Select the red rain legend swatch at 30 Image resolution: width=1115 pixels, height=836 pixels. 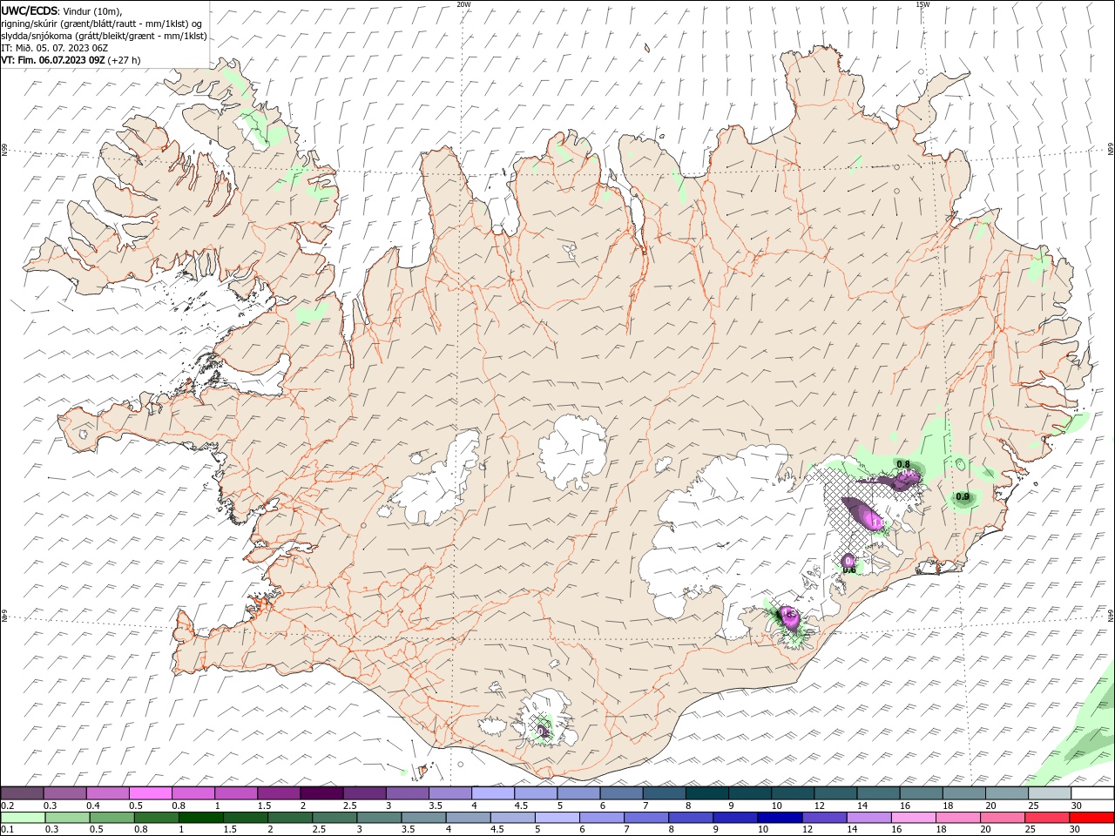click(x=1091, y=818)
